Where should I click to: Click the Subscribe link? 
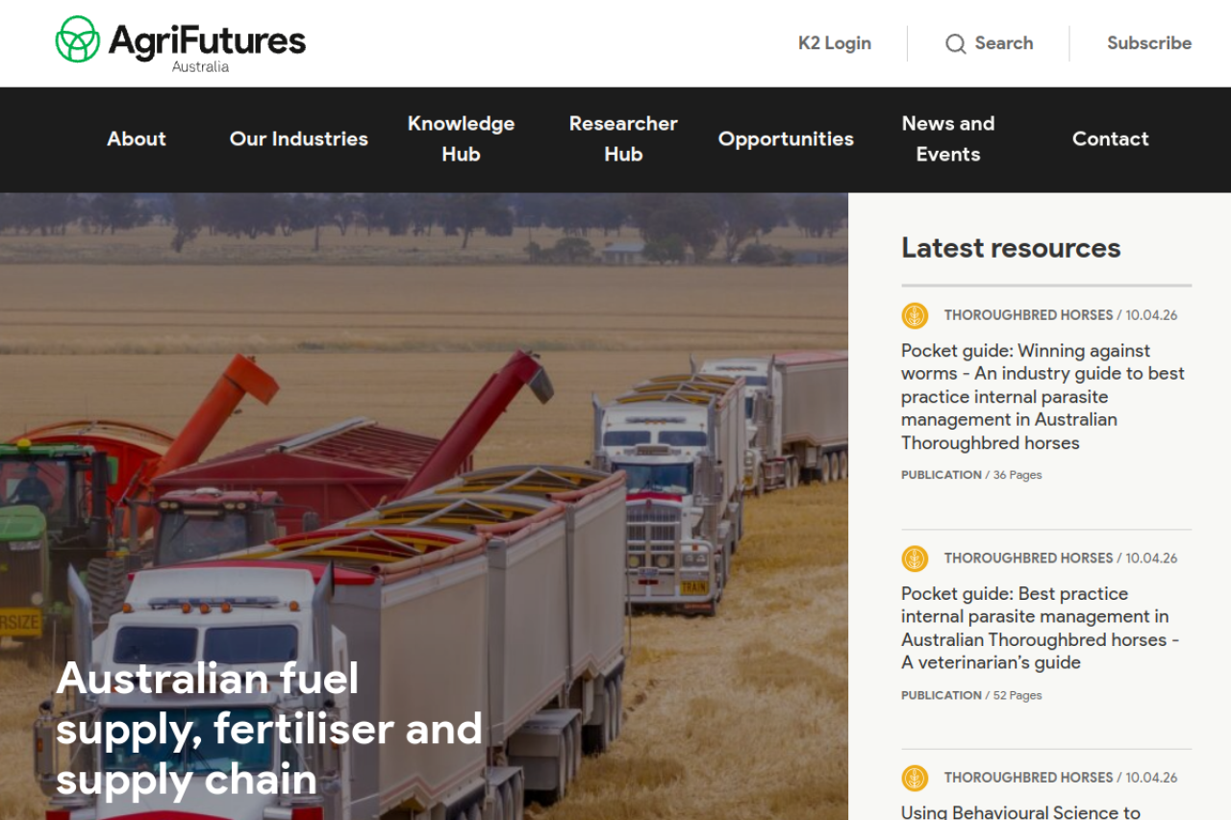click(1149, 43)
